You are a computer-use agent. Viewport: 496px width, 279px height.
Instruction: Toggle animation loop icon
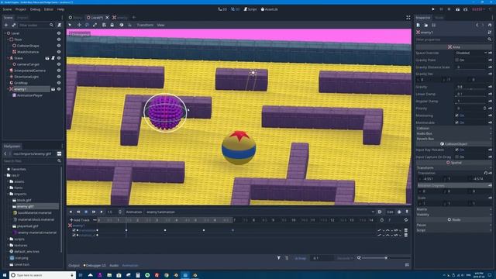pos(406,220)
